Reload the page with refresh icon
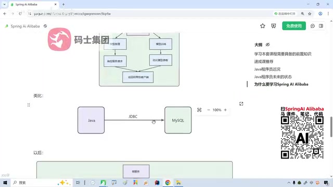This screenshot has height=187, width=333. [x=20, y=14]
